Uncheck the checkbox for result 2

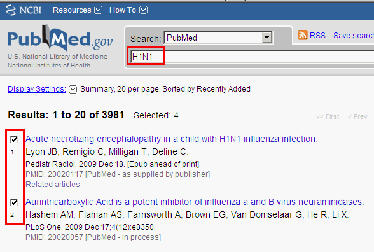click(x=14, y=202)
